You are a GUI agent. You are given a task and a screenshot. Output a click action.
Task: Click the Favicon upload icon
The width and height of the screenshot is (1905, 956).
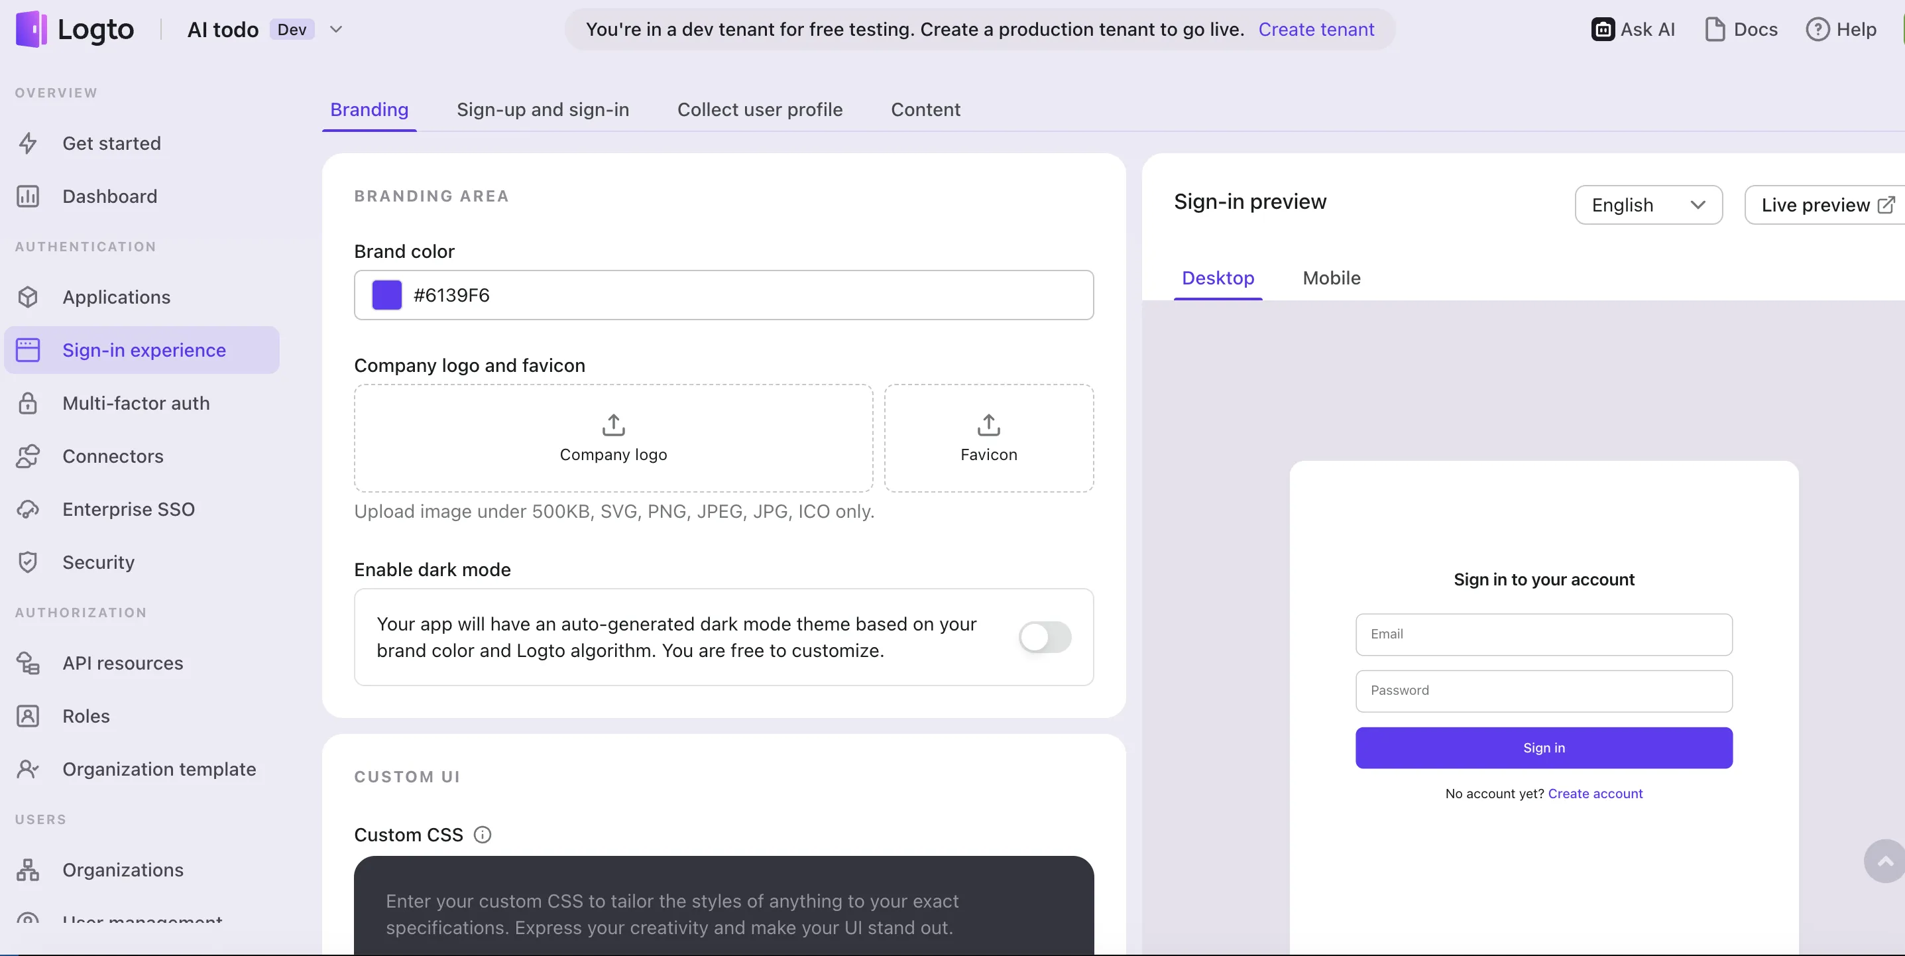click(989, 426)
